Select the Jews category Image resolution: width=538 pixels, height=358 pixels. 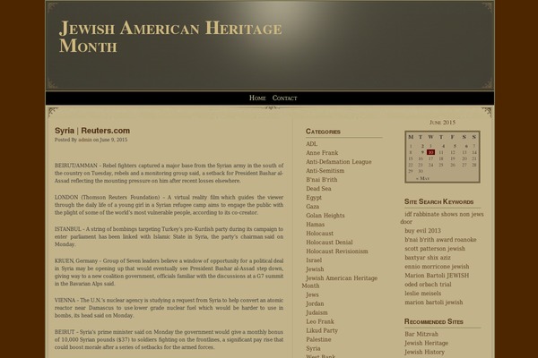[312, 294]
